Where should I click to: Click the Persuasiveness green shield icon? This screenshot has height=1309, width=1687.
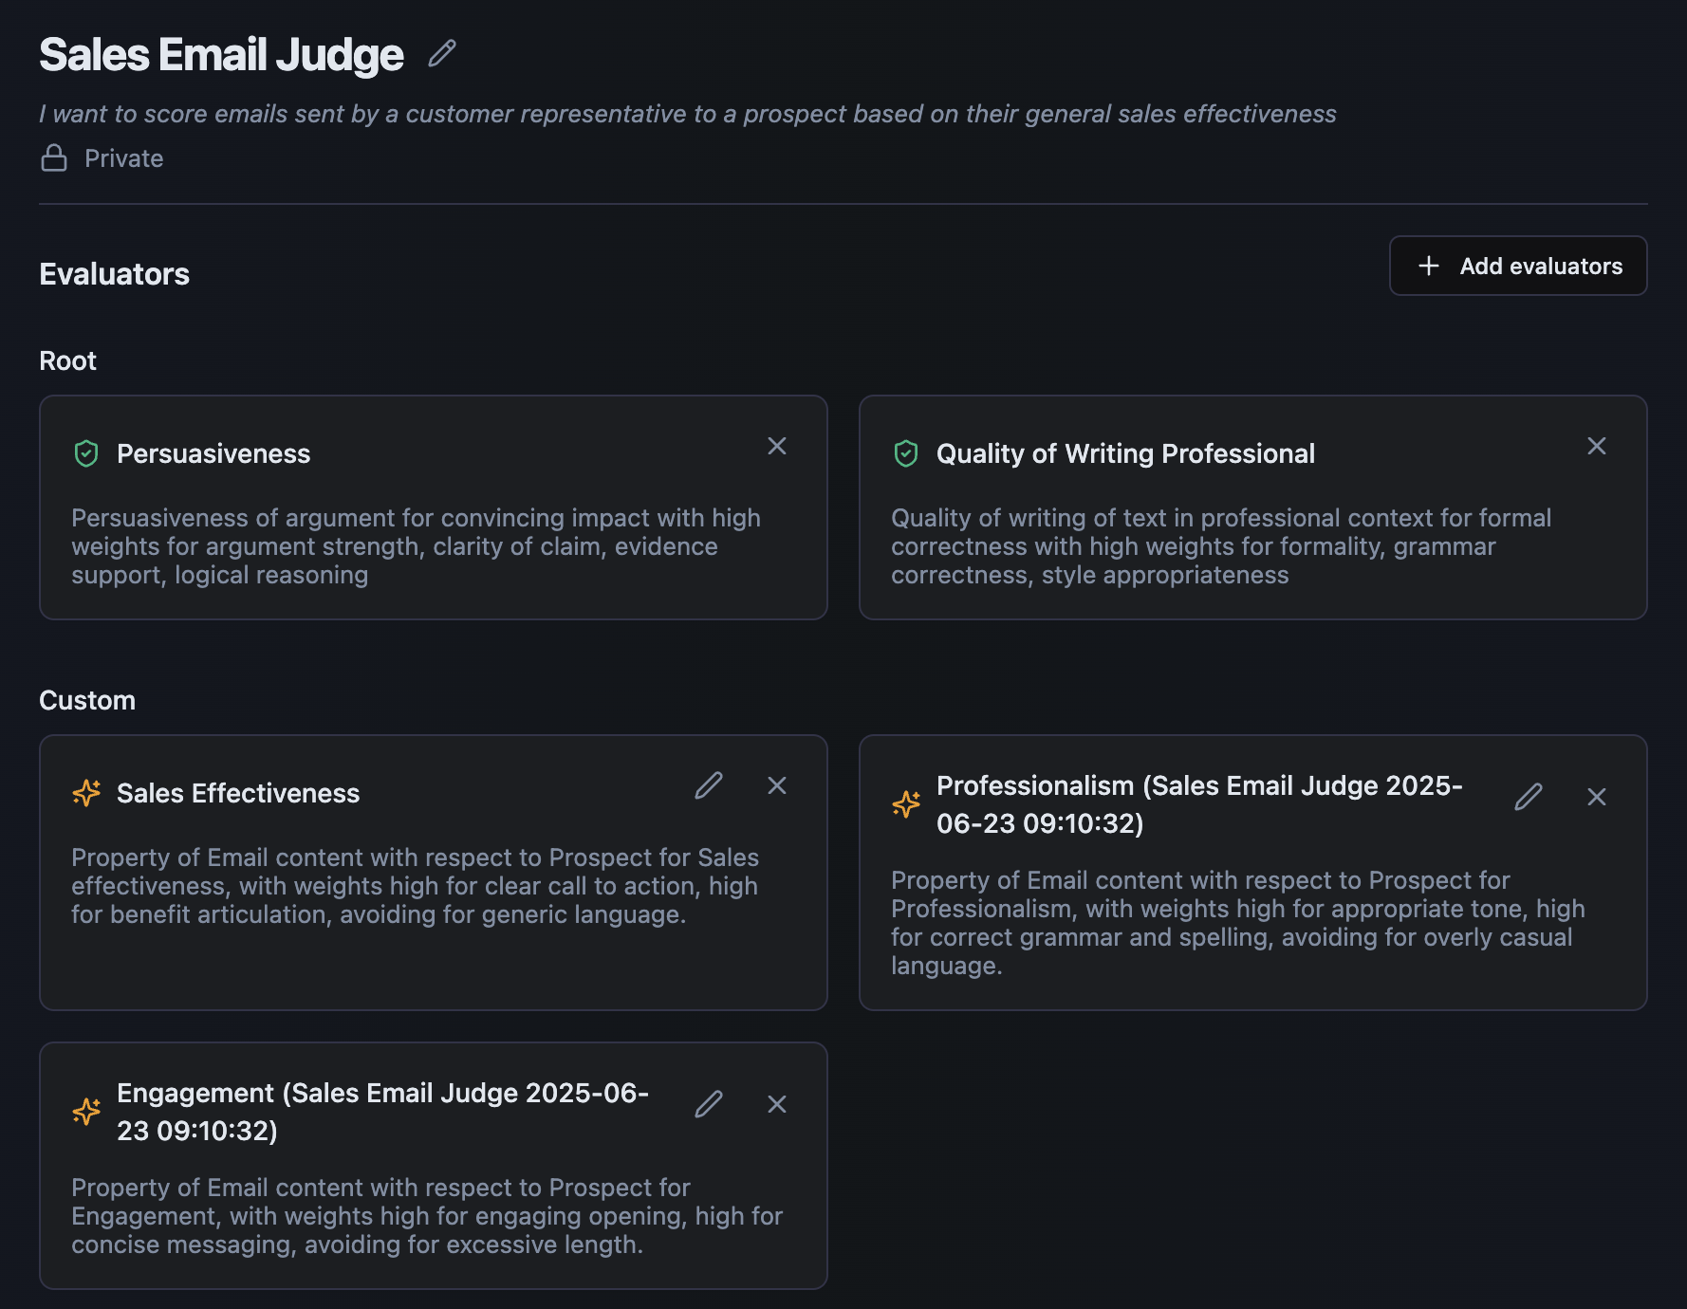point(86,453)
